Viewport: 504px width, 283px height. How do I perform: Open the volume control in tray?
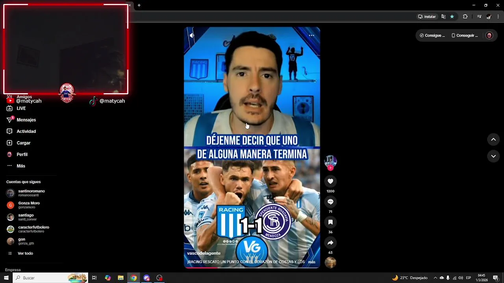click(461, 278)
